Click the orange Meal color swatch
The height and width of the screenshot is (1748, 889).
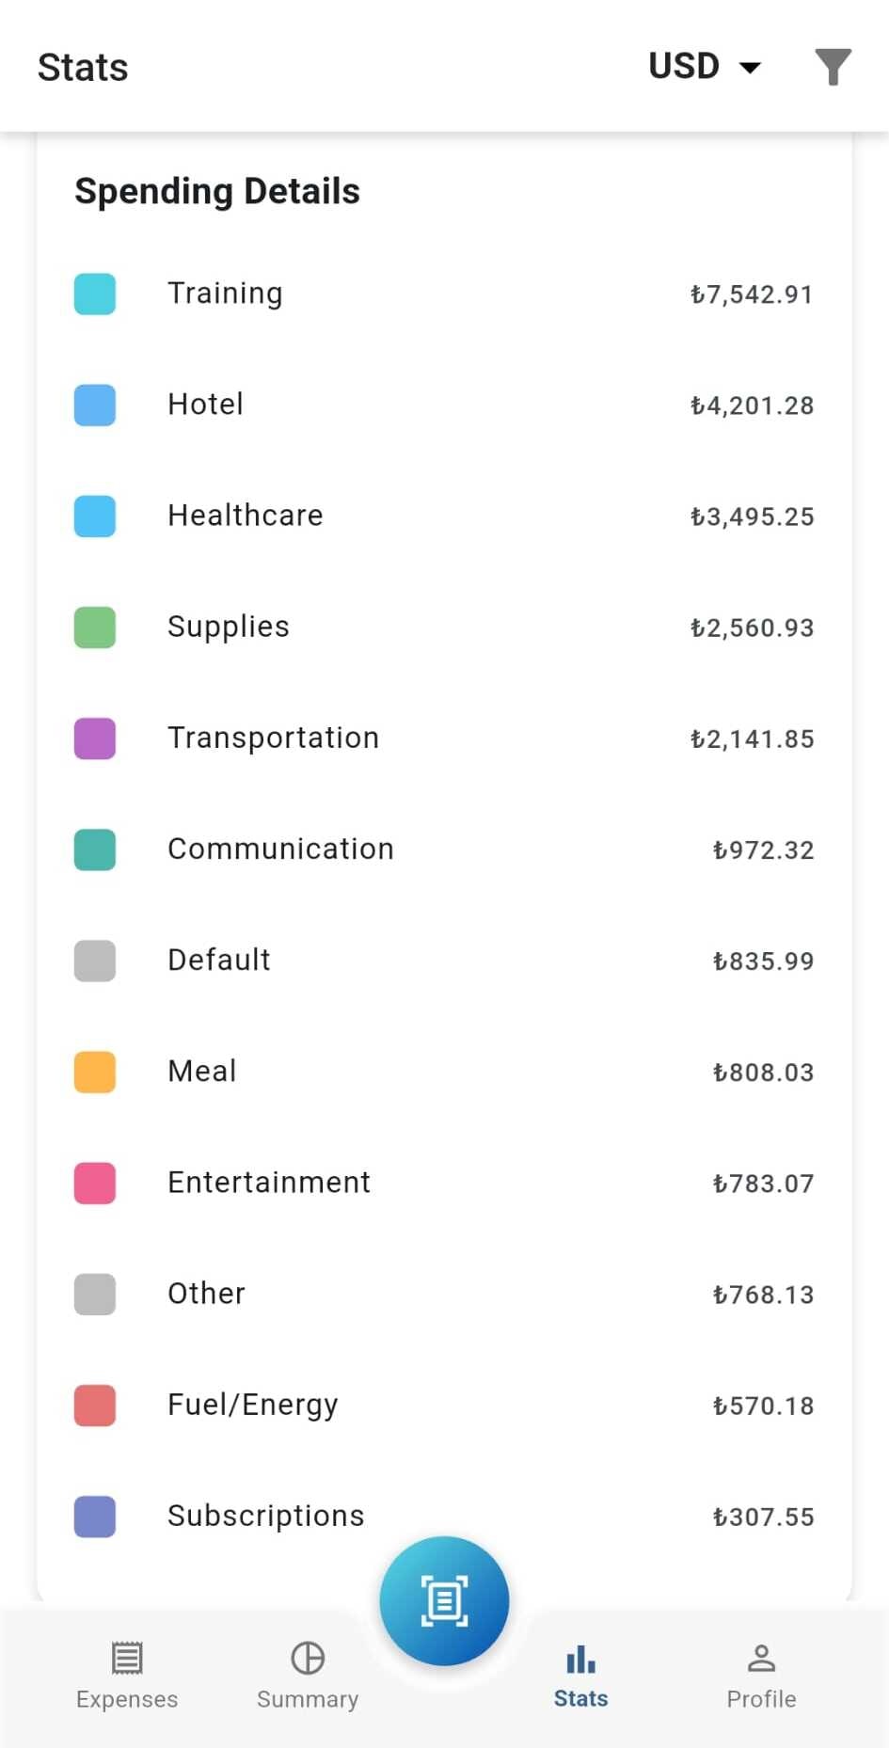point(95,1072)
